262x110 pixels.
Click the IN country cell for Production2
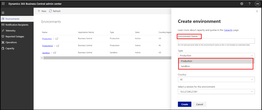[x=159, y=45]
